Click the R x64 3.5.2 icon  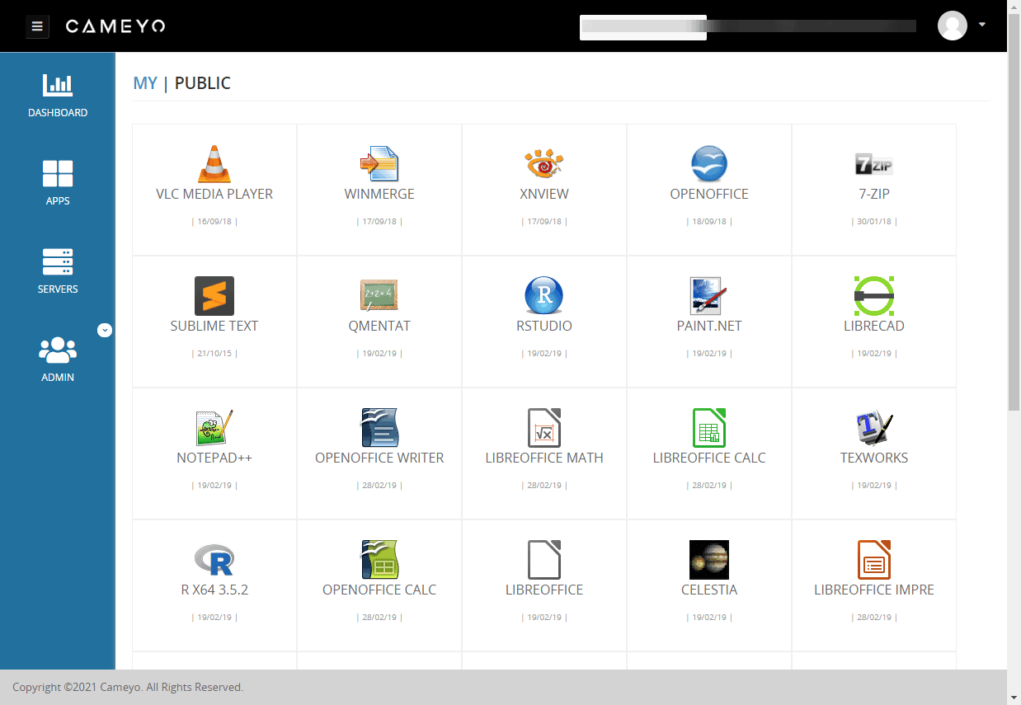pos(214,559)
